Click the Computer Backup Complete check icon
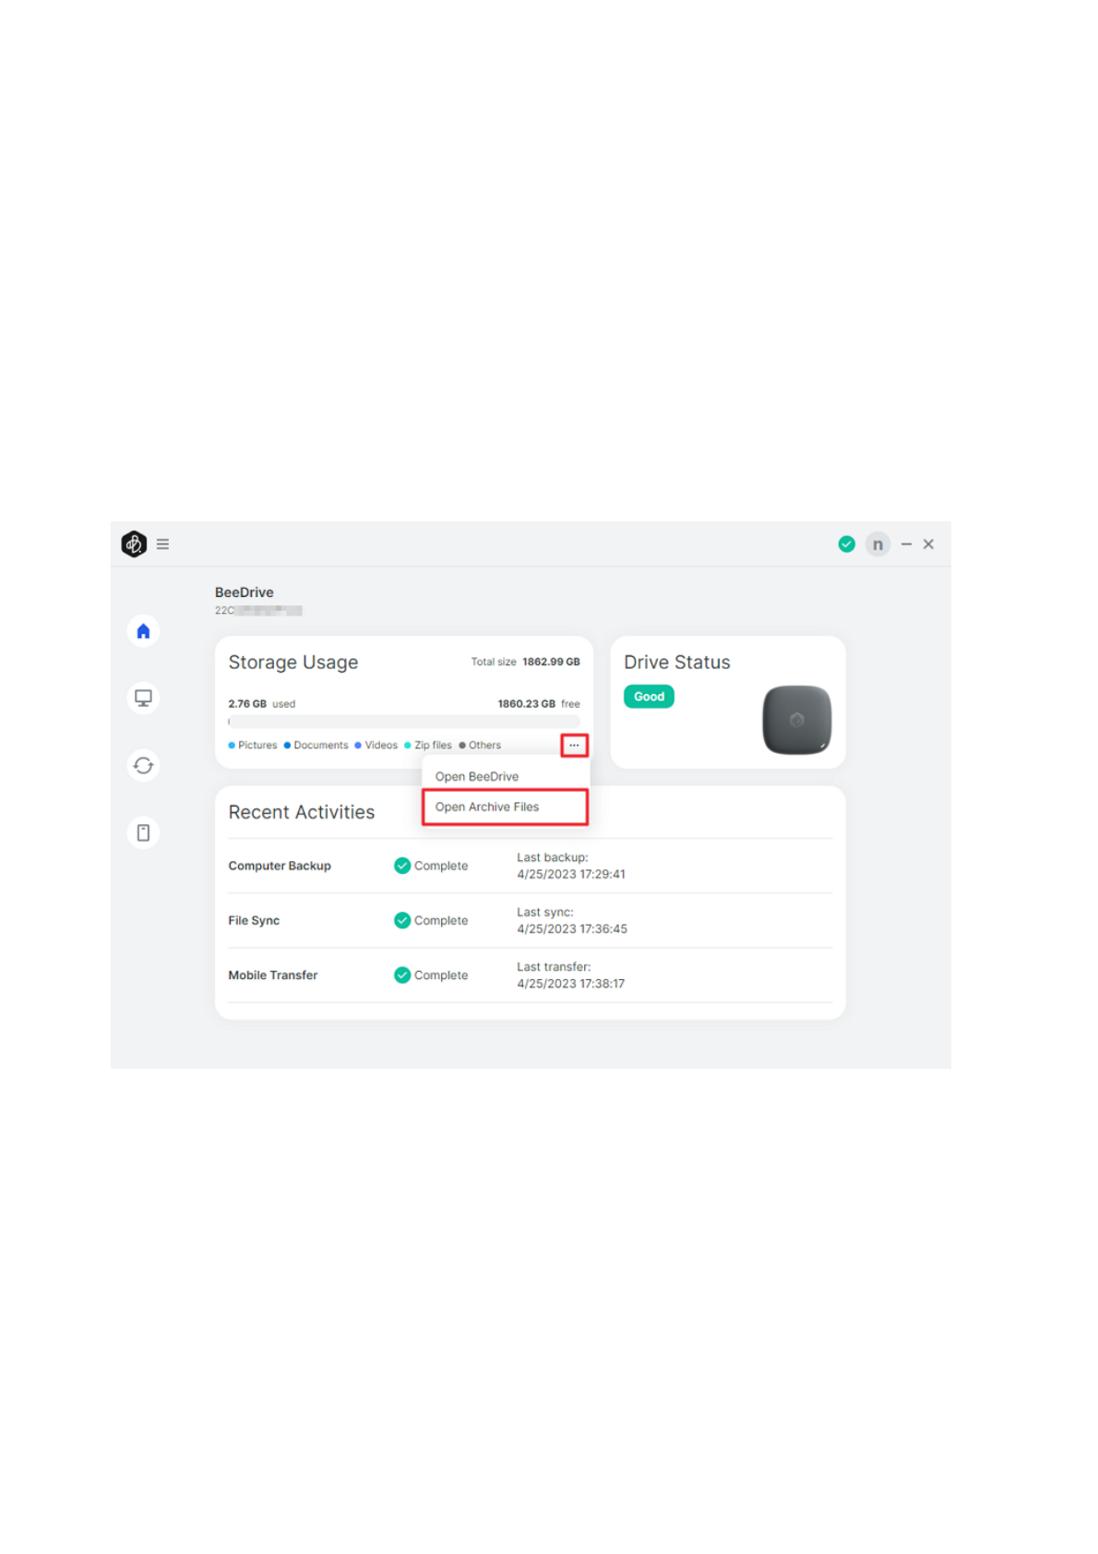Screen dimensions: 1098x1554 [402, 866]
